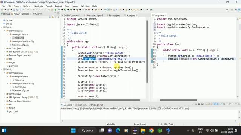Click taskbar Search box
Viewport: 241px width, 135px height.
88,130
